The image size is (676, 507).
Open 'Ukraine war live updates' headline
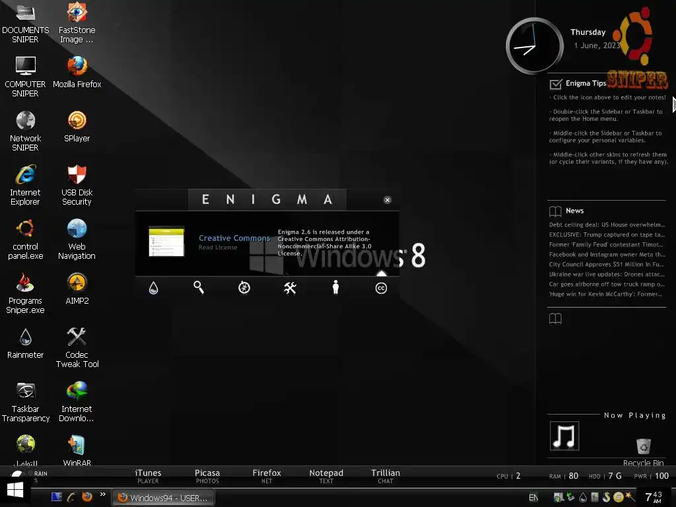point(607,274)
